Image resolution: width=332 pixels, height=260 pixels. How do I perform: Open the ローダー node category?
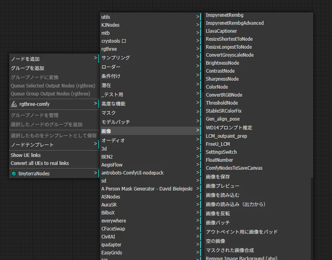pyautogui.click(x=111, y=67)
